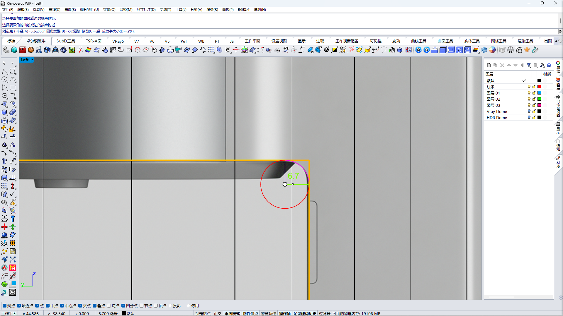Click the layers panel help icon
The height and width of the screenshot is (316, 563).
click(x=549, y=65)
